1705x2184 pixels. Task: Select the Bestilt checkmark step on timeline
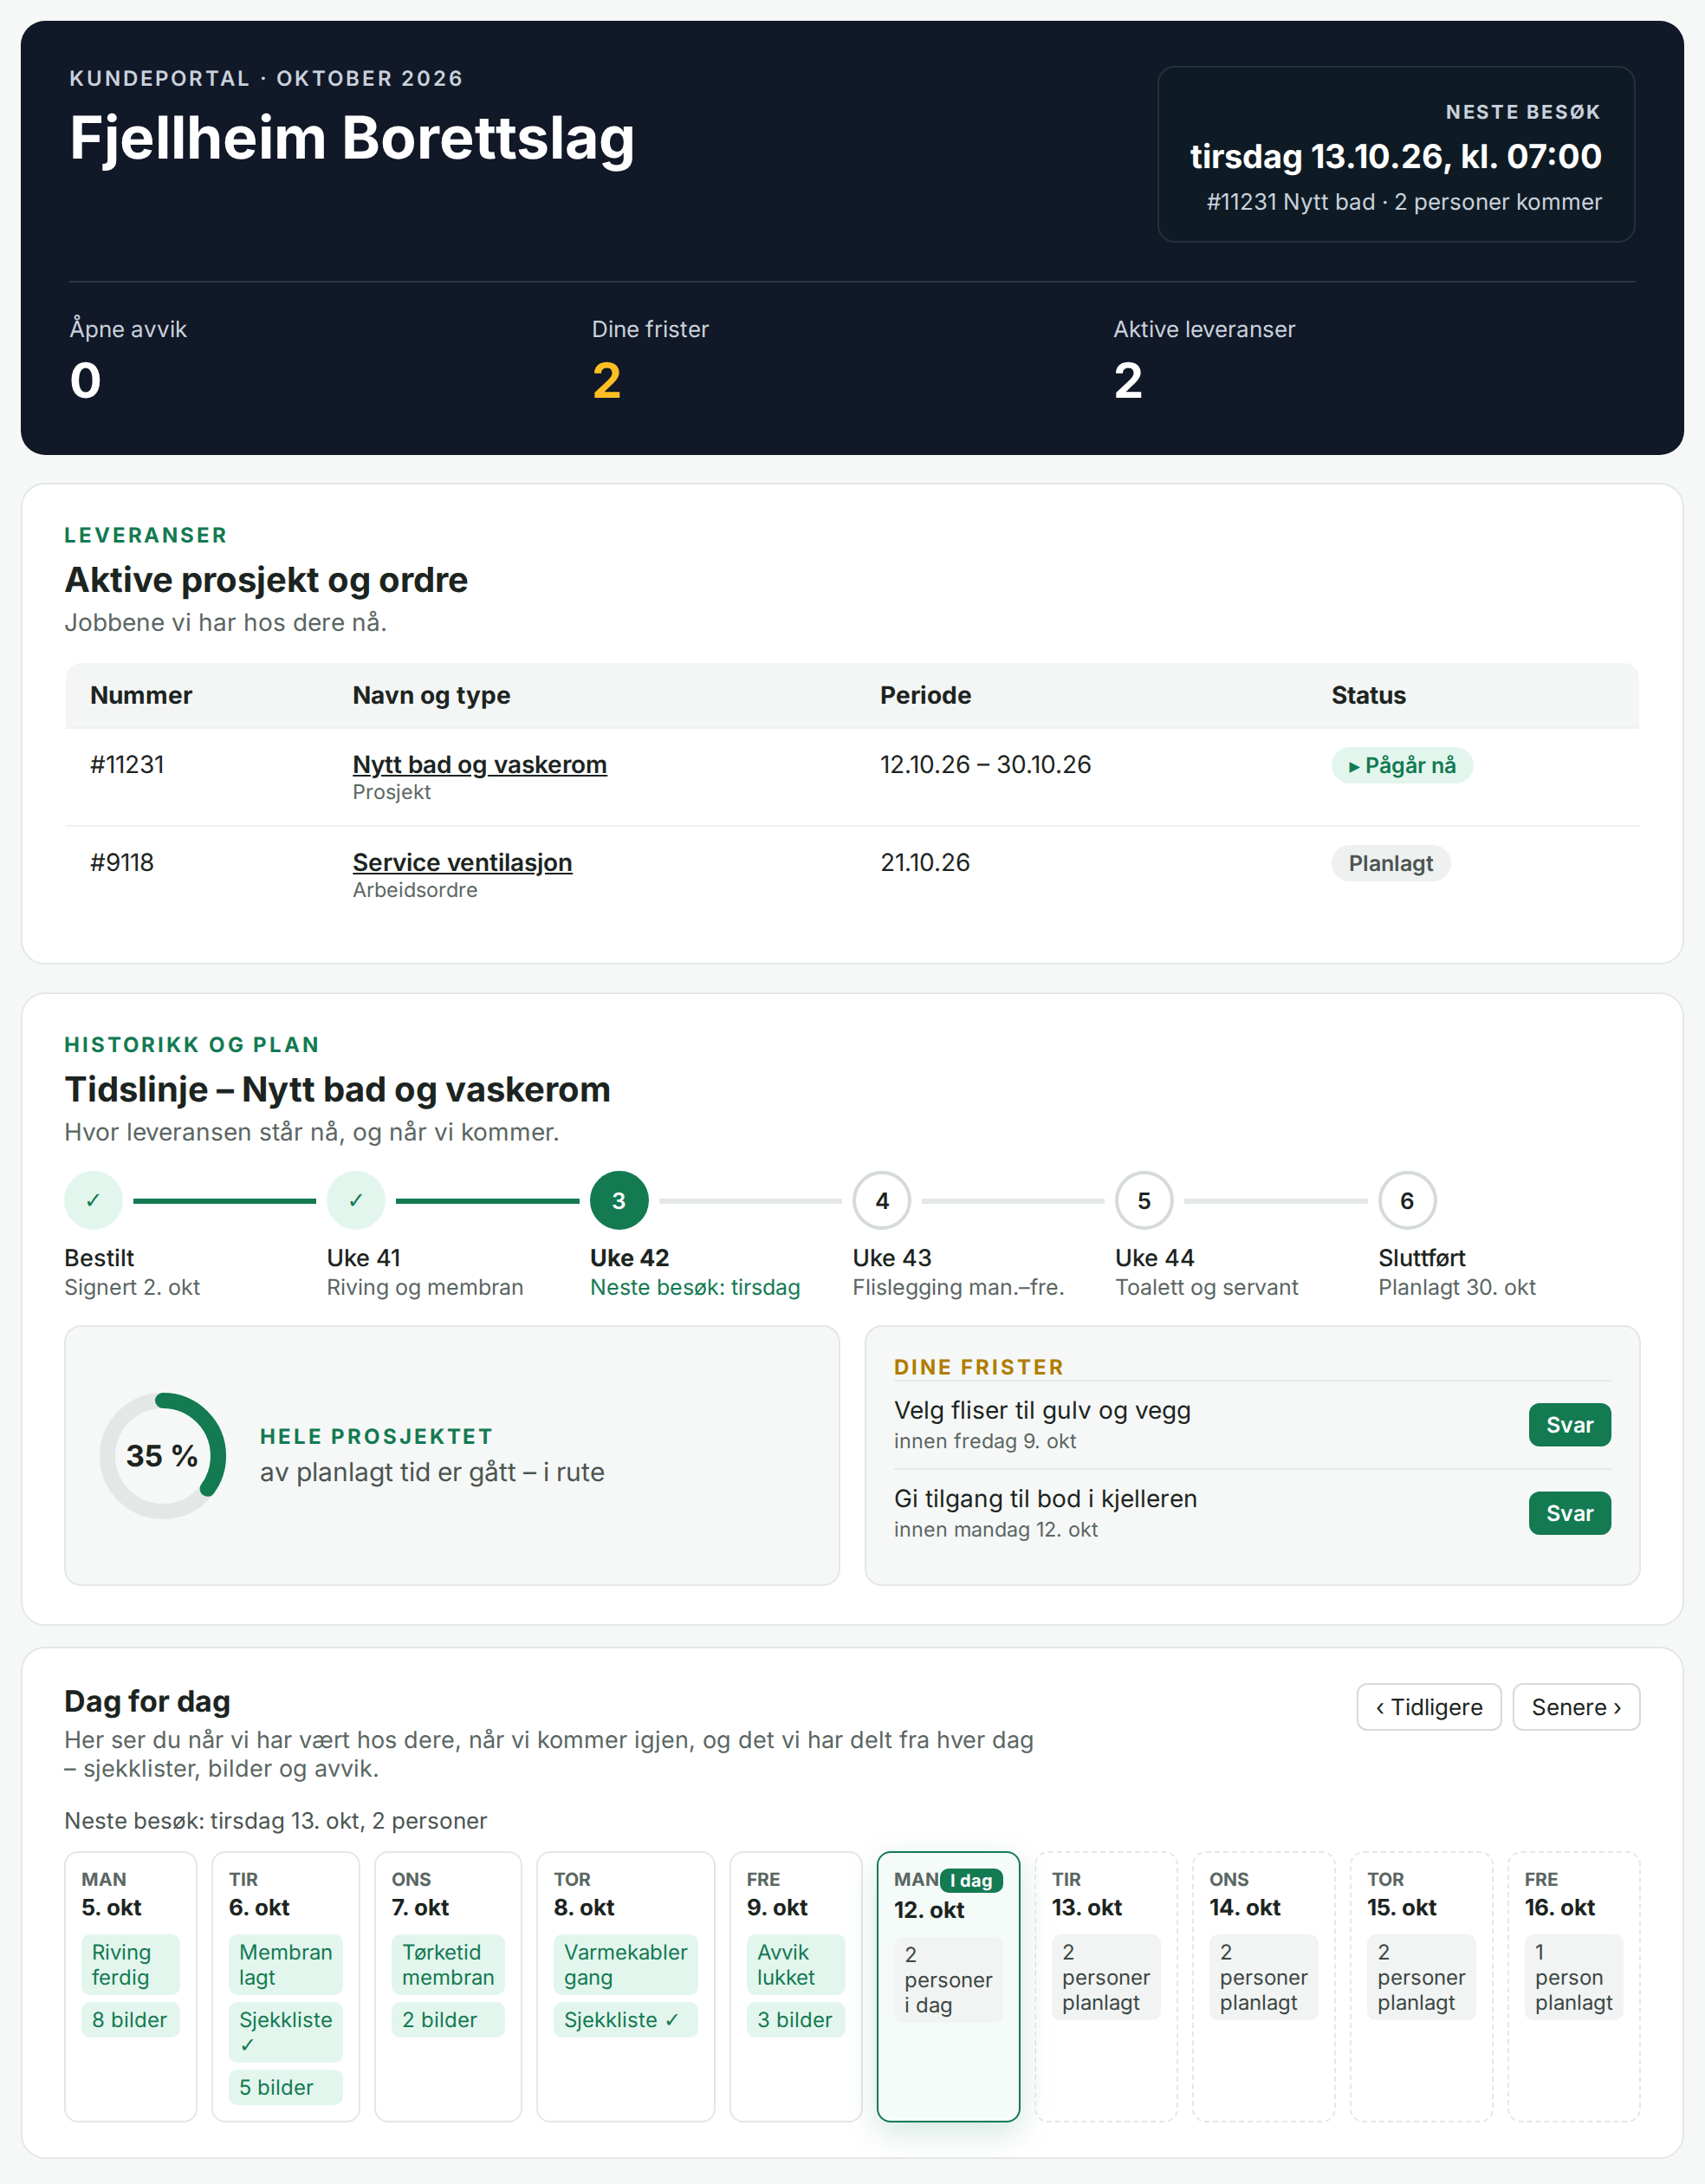[94, 1200]
